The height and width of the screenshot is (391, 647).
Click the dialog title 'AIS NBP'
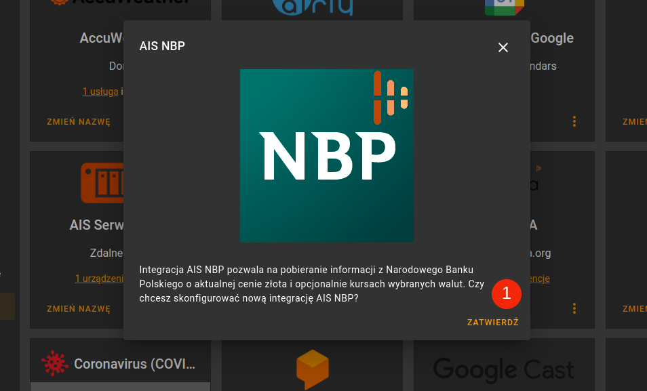(x=162, y=46)
